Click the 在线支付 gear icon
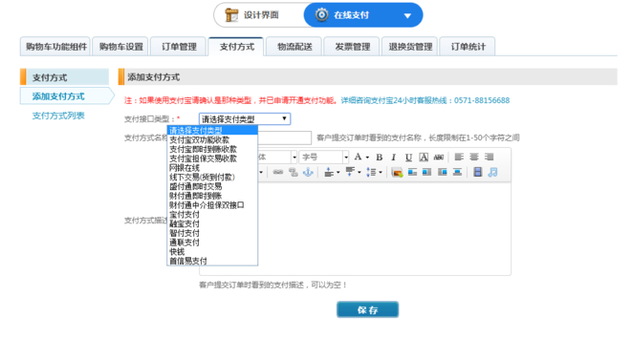This screenshot has width=631, height=359. pos(321,14)
